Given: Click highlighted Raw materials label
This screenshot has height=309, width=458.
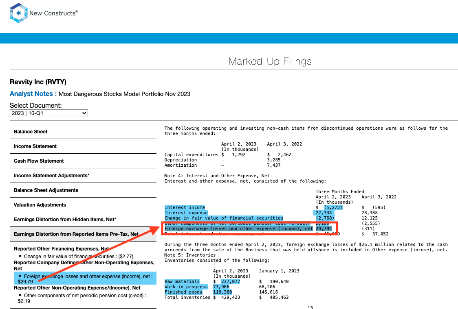Looking at the screenshot, I should (182, 282).
